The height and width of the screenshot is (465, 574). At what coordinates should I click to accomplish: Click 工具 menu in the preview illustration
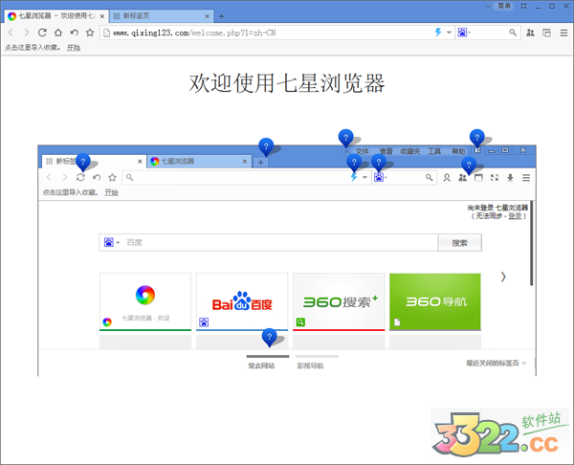(x=434, y=151)
